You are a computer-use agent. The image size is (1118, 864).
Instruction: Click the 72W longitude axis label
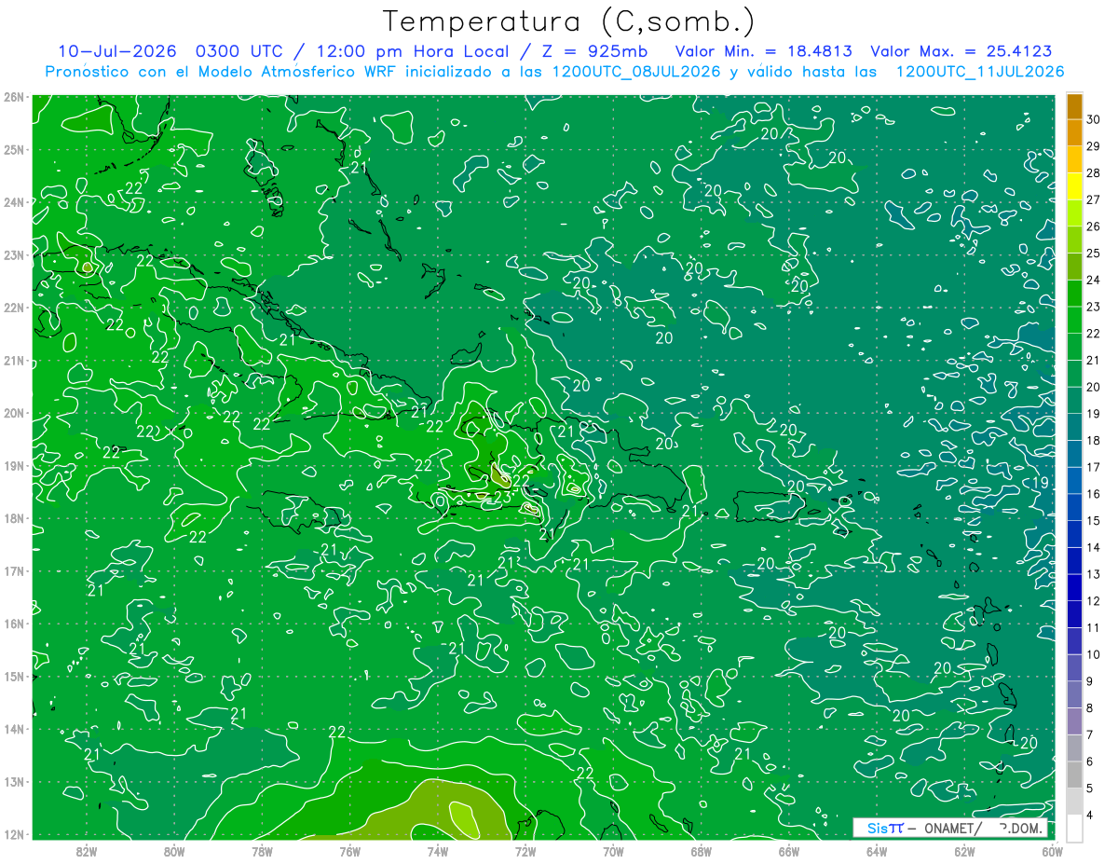pyautogui.click(x=525, y=850)
